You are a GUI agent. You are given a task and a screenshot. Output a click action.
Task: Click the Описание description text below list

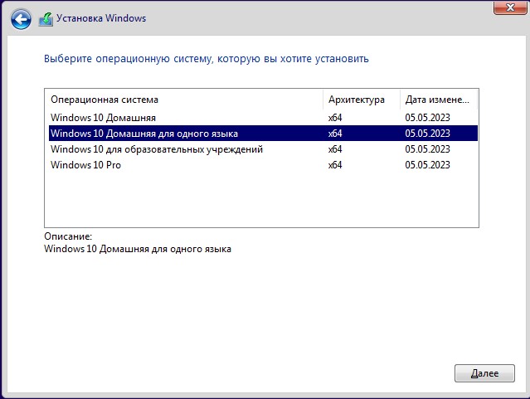(x=137, y=249)
